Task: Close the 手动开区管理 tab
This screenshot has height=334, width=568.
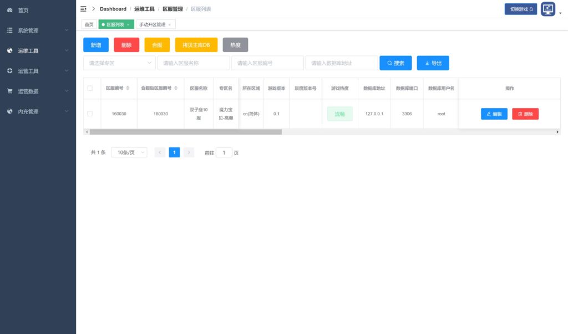Action: (170, 25)
